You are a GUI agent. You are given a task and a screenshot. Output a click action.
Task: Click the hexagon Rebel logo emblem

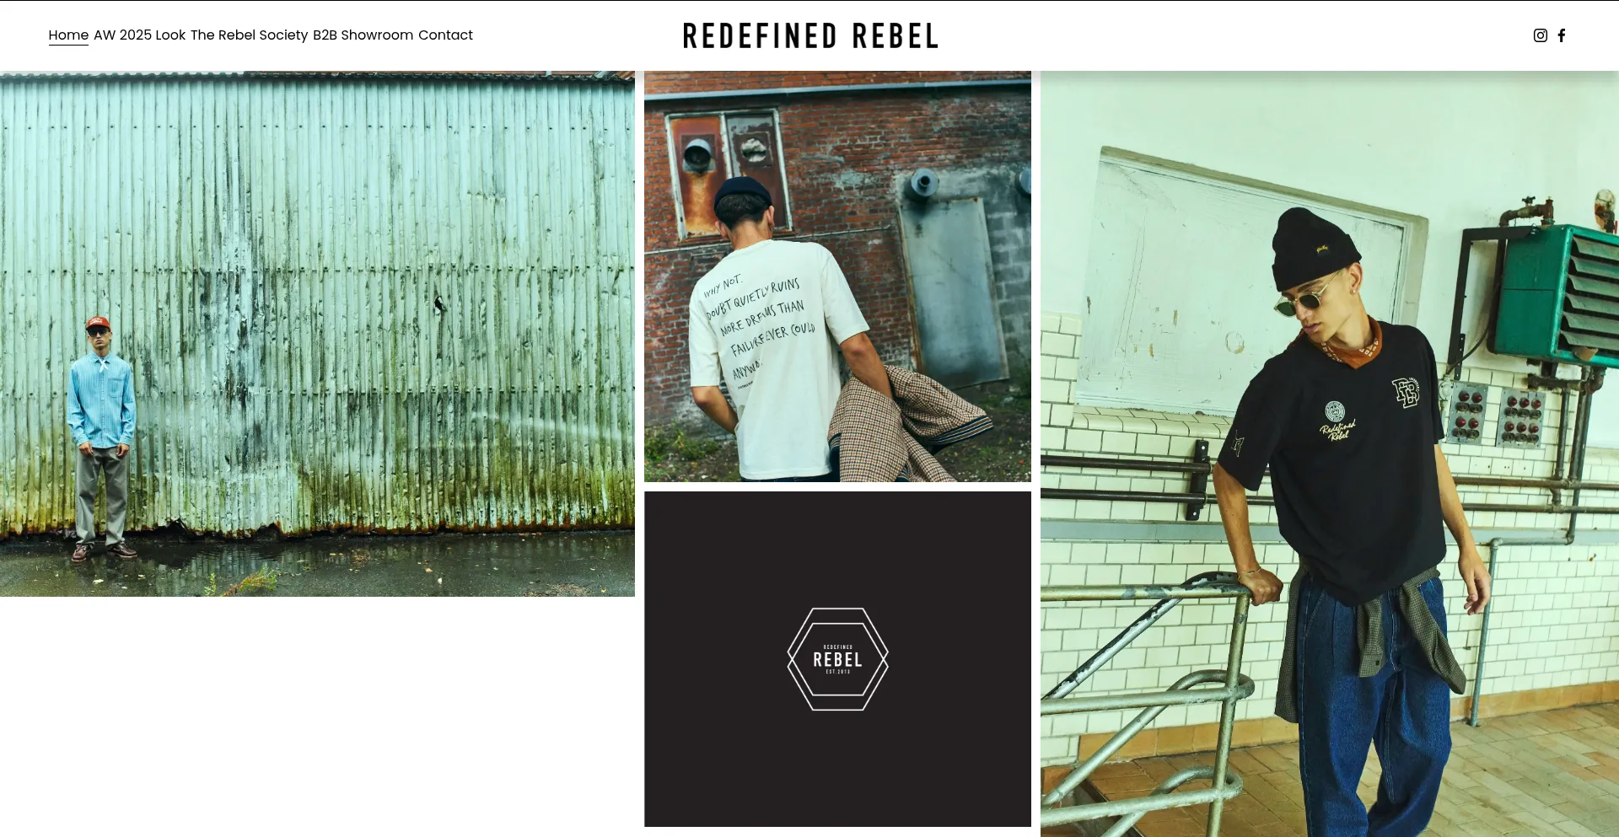[837, 659]
